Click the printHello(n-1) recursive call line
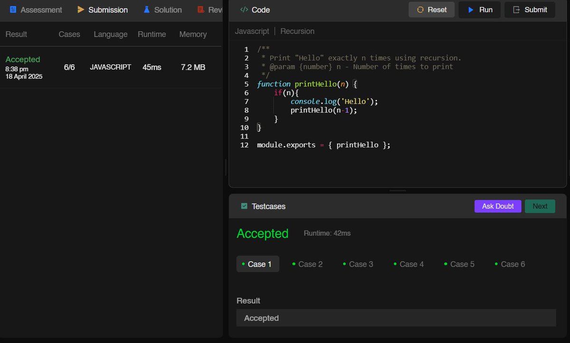Screen dimensions: 570x343 (323, 110)
